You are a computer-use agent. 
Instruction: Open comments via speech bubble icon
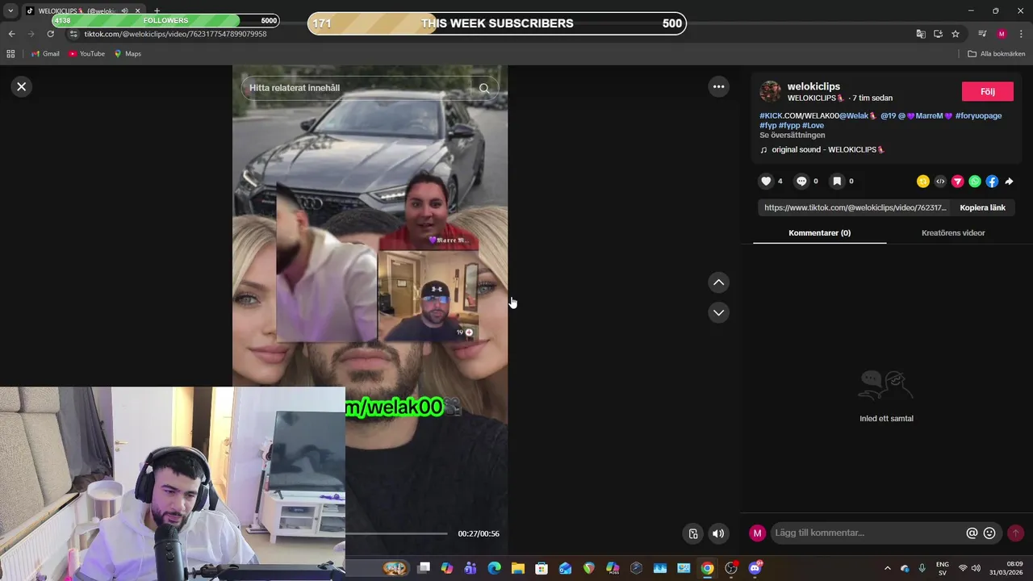[801, 182]
